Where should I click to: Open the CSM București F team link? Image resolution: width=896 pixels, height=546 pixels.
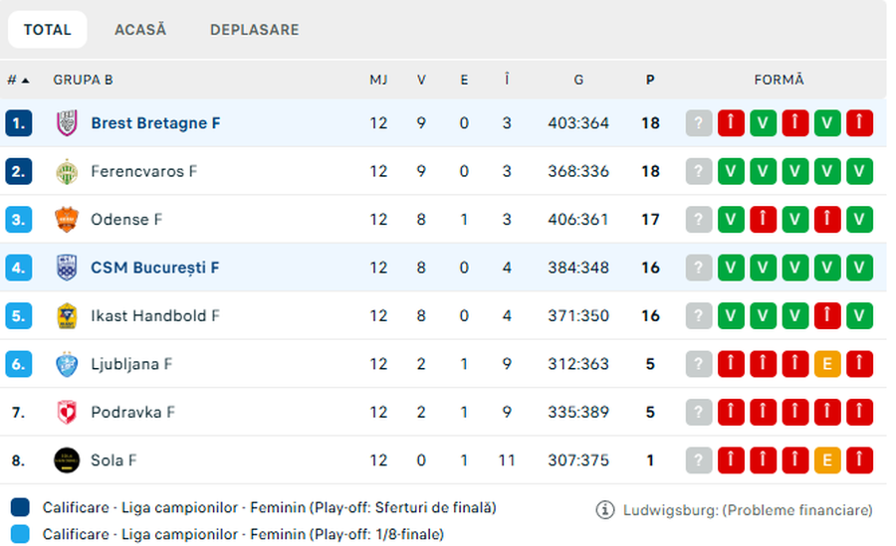pos(155,268)
